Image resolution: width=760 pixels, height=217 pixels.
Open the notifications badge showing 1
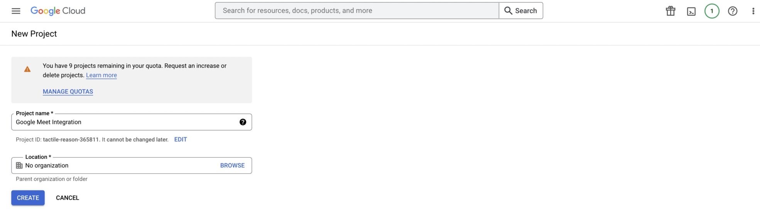712,11
